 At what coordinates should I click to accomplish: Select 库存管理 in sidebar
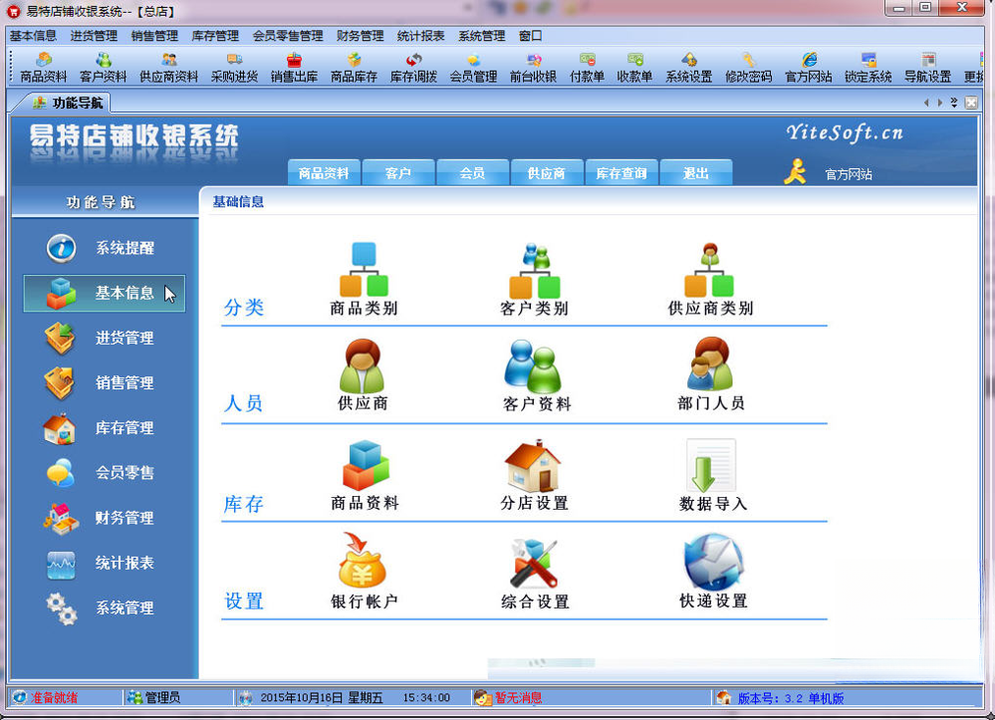point(103,428)
